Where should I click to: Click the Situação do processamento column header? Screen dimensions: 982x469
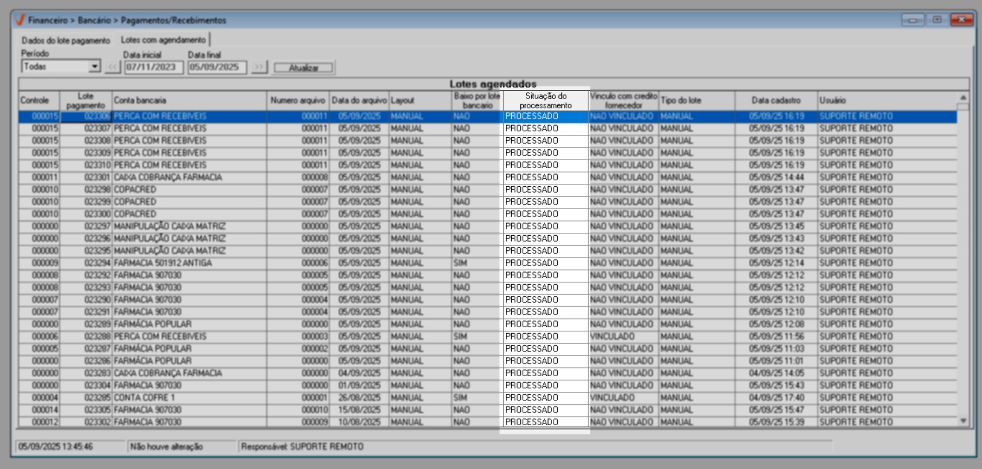546,100
